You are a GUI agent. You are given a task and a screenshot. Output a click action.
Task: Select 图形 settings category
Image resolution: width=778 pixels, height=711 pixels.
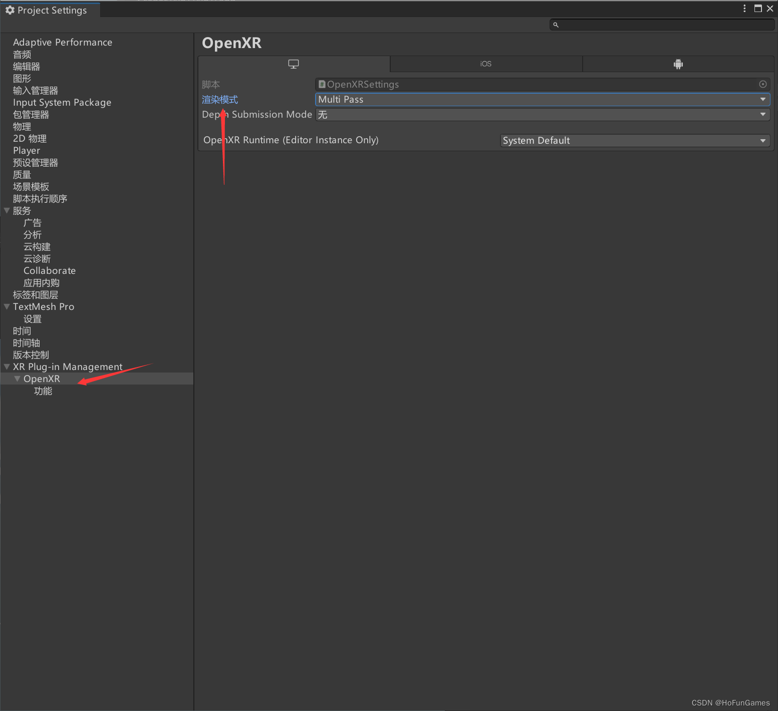point(22,79)
